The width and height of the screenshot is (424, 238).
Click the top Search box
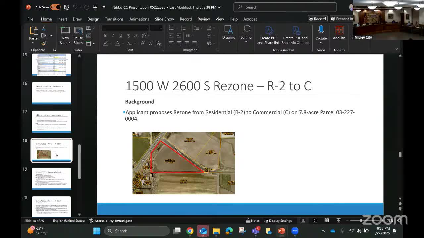(285, 7)
